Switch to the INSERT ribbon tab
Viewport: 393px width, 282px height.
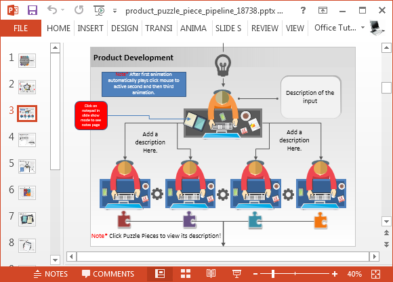click(x=90, y=28)
